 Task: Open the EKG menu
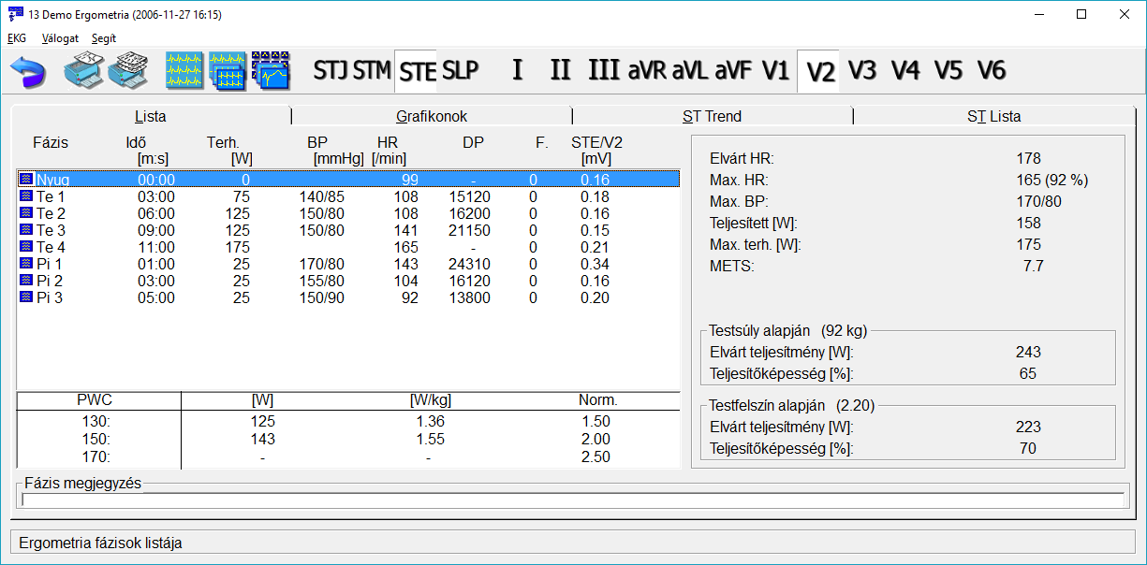coord(17,38)
